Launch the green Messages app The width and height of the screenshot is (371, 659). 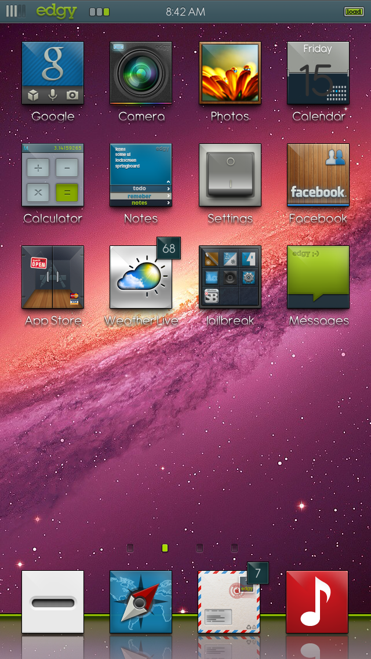click(318, 277)
